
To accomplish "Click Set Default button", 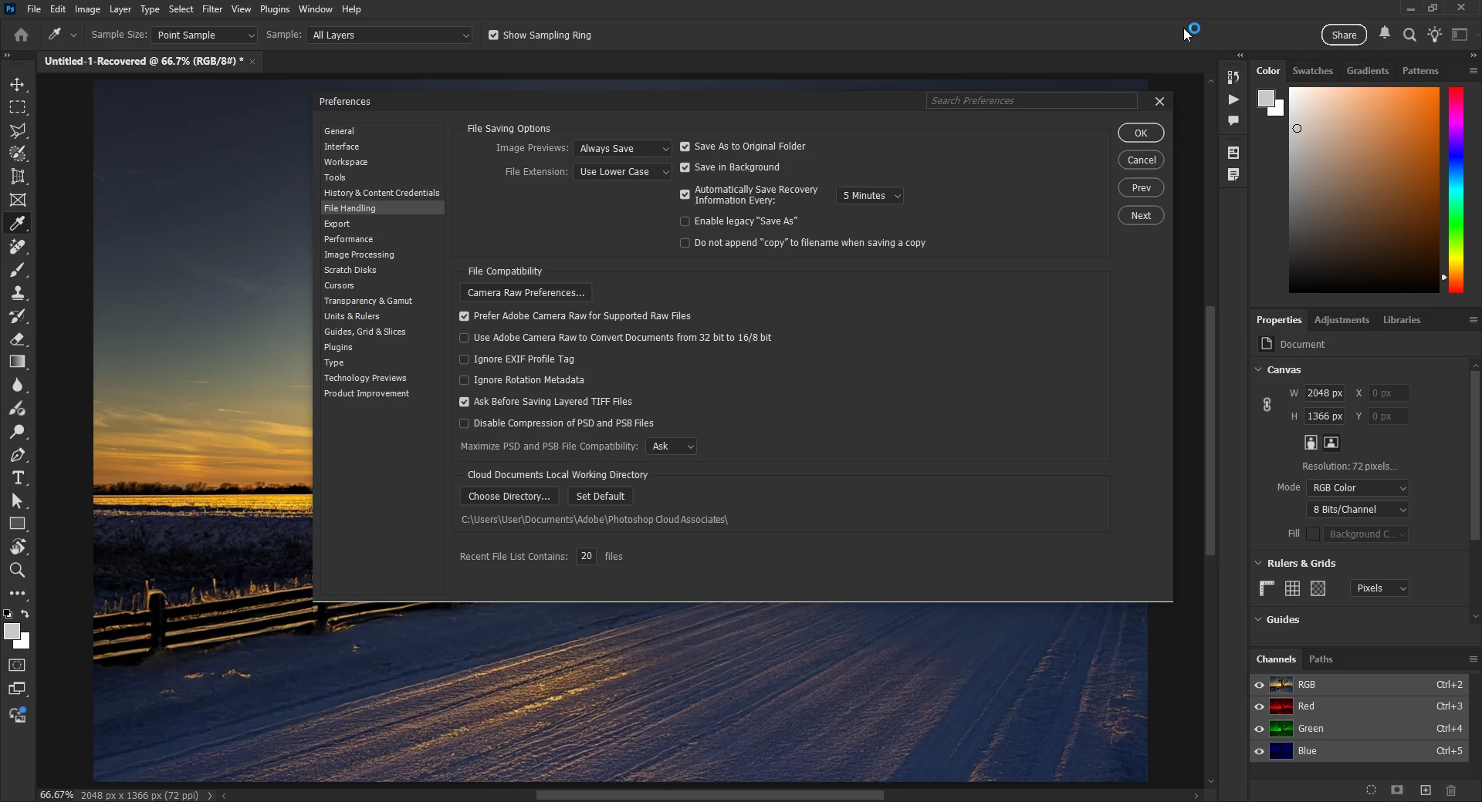I will tap(600, 497).
